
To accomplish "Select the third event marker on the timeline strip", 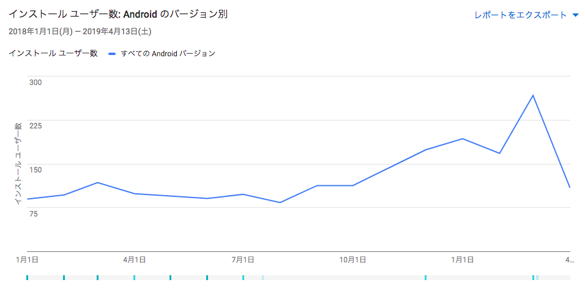I will [x=97, y=278].
